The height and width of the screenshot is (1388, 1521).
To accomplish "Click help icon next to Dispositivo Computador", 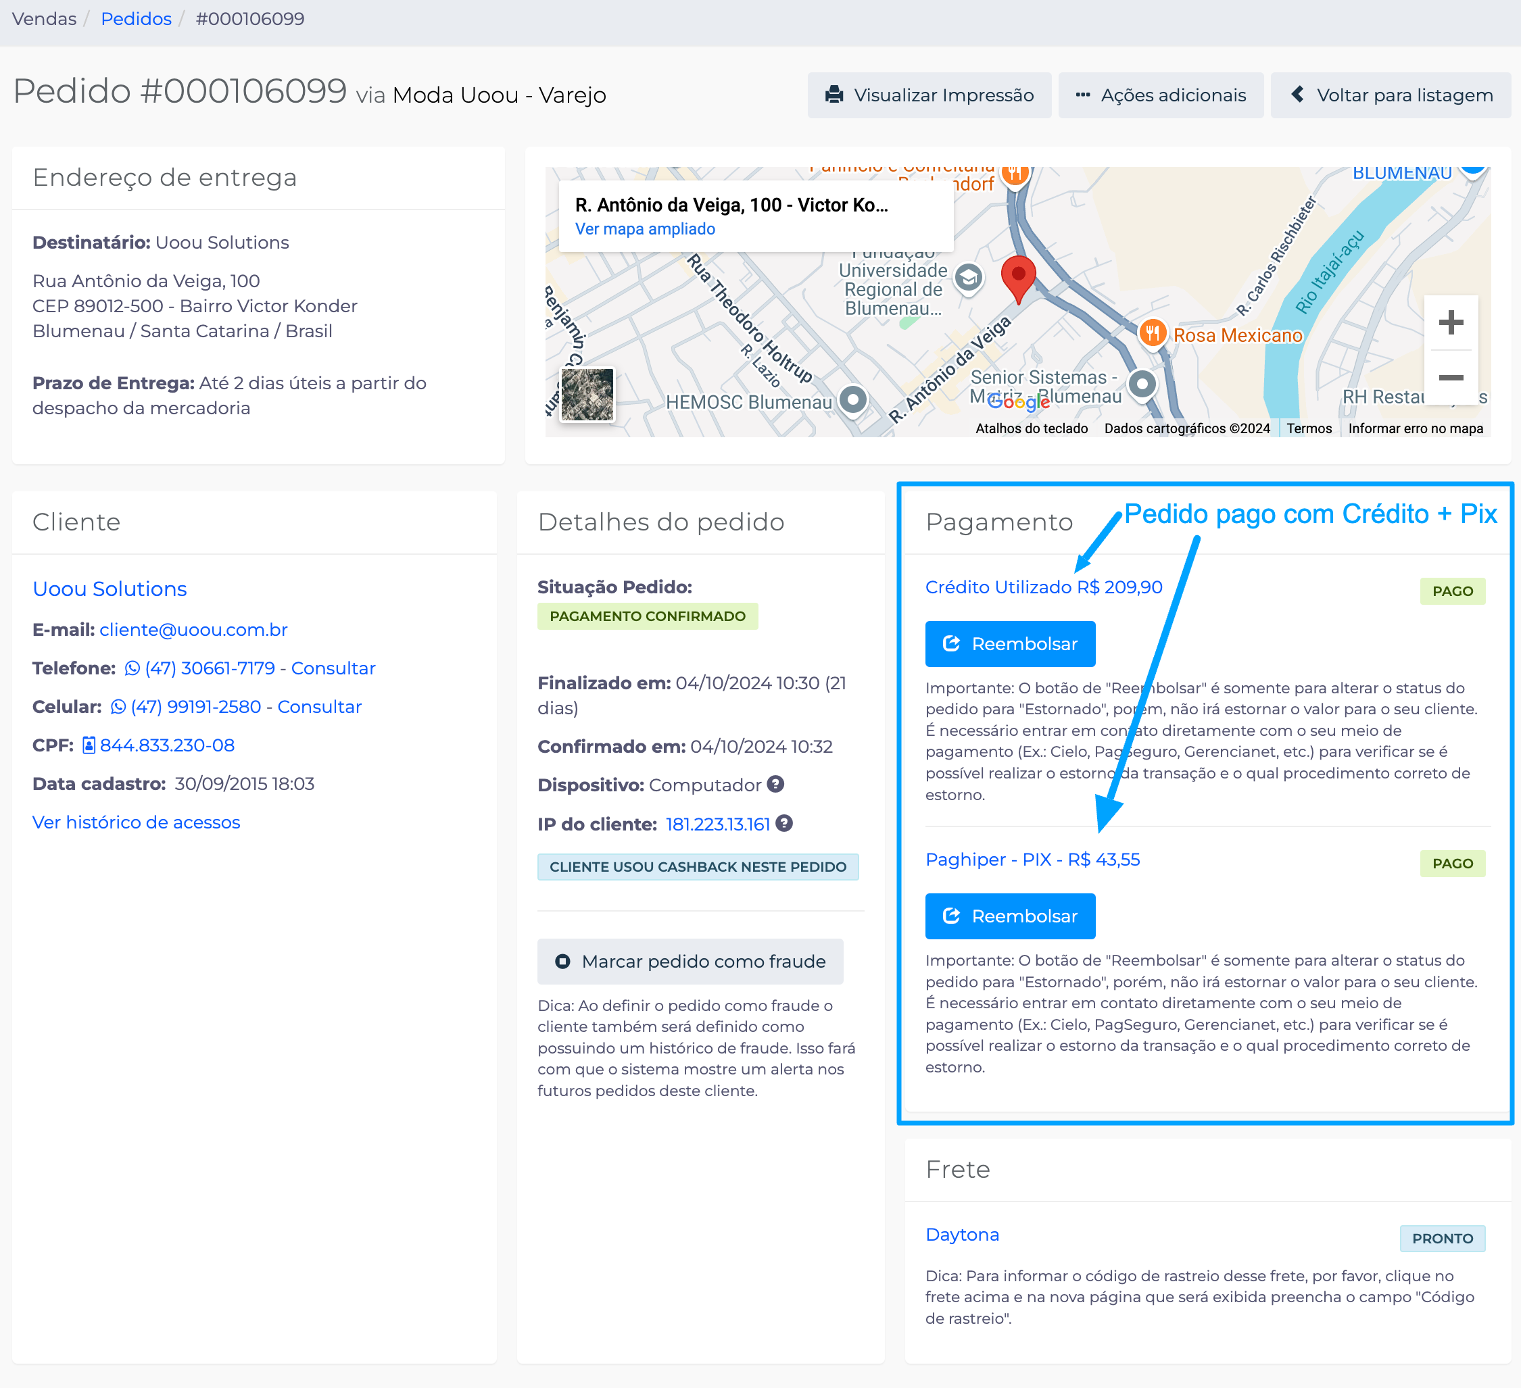I will (775, 785).
